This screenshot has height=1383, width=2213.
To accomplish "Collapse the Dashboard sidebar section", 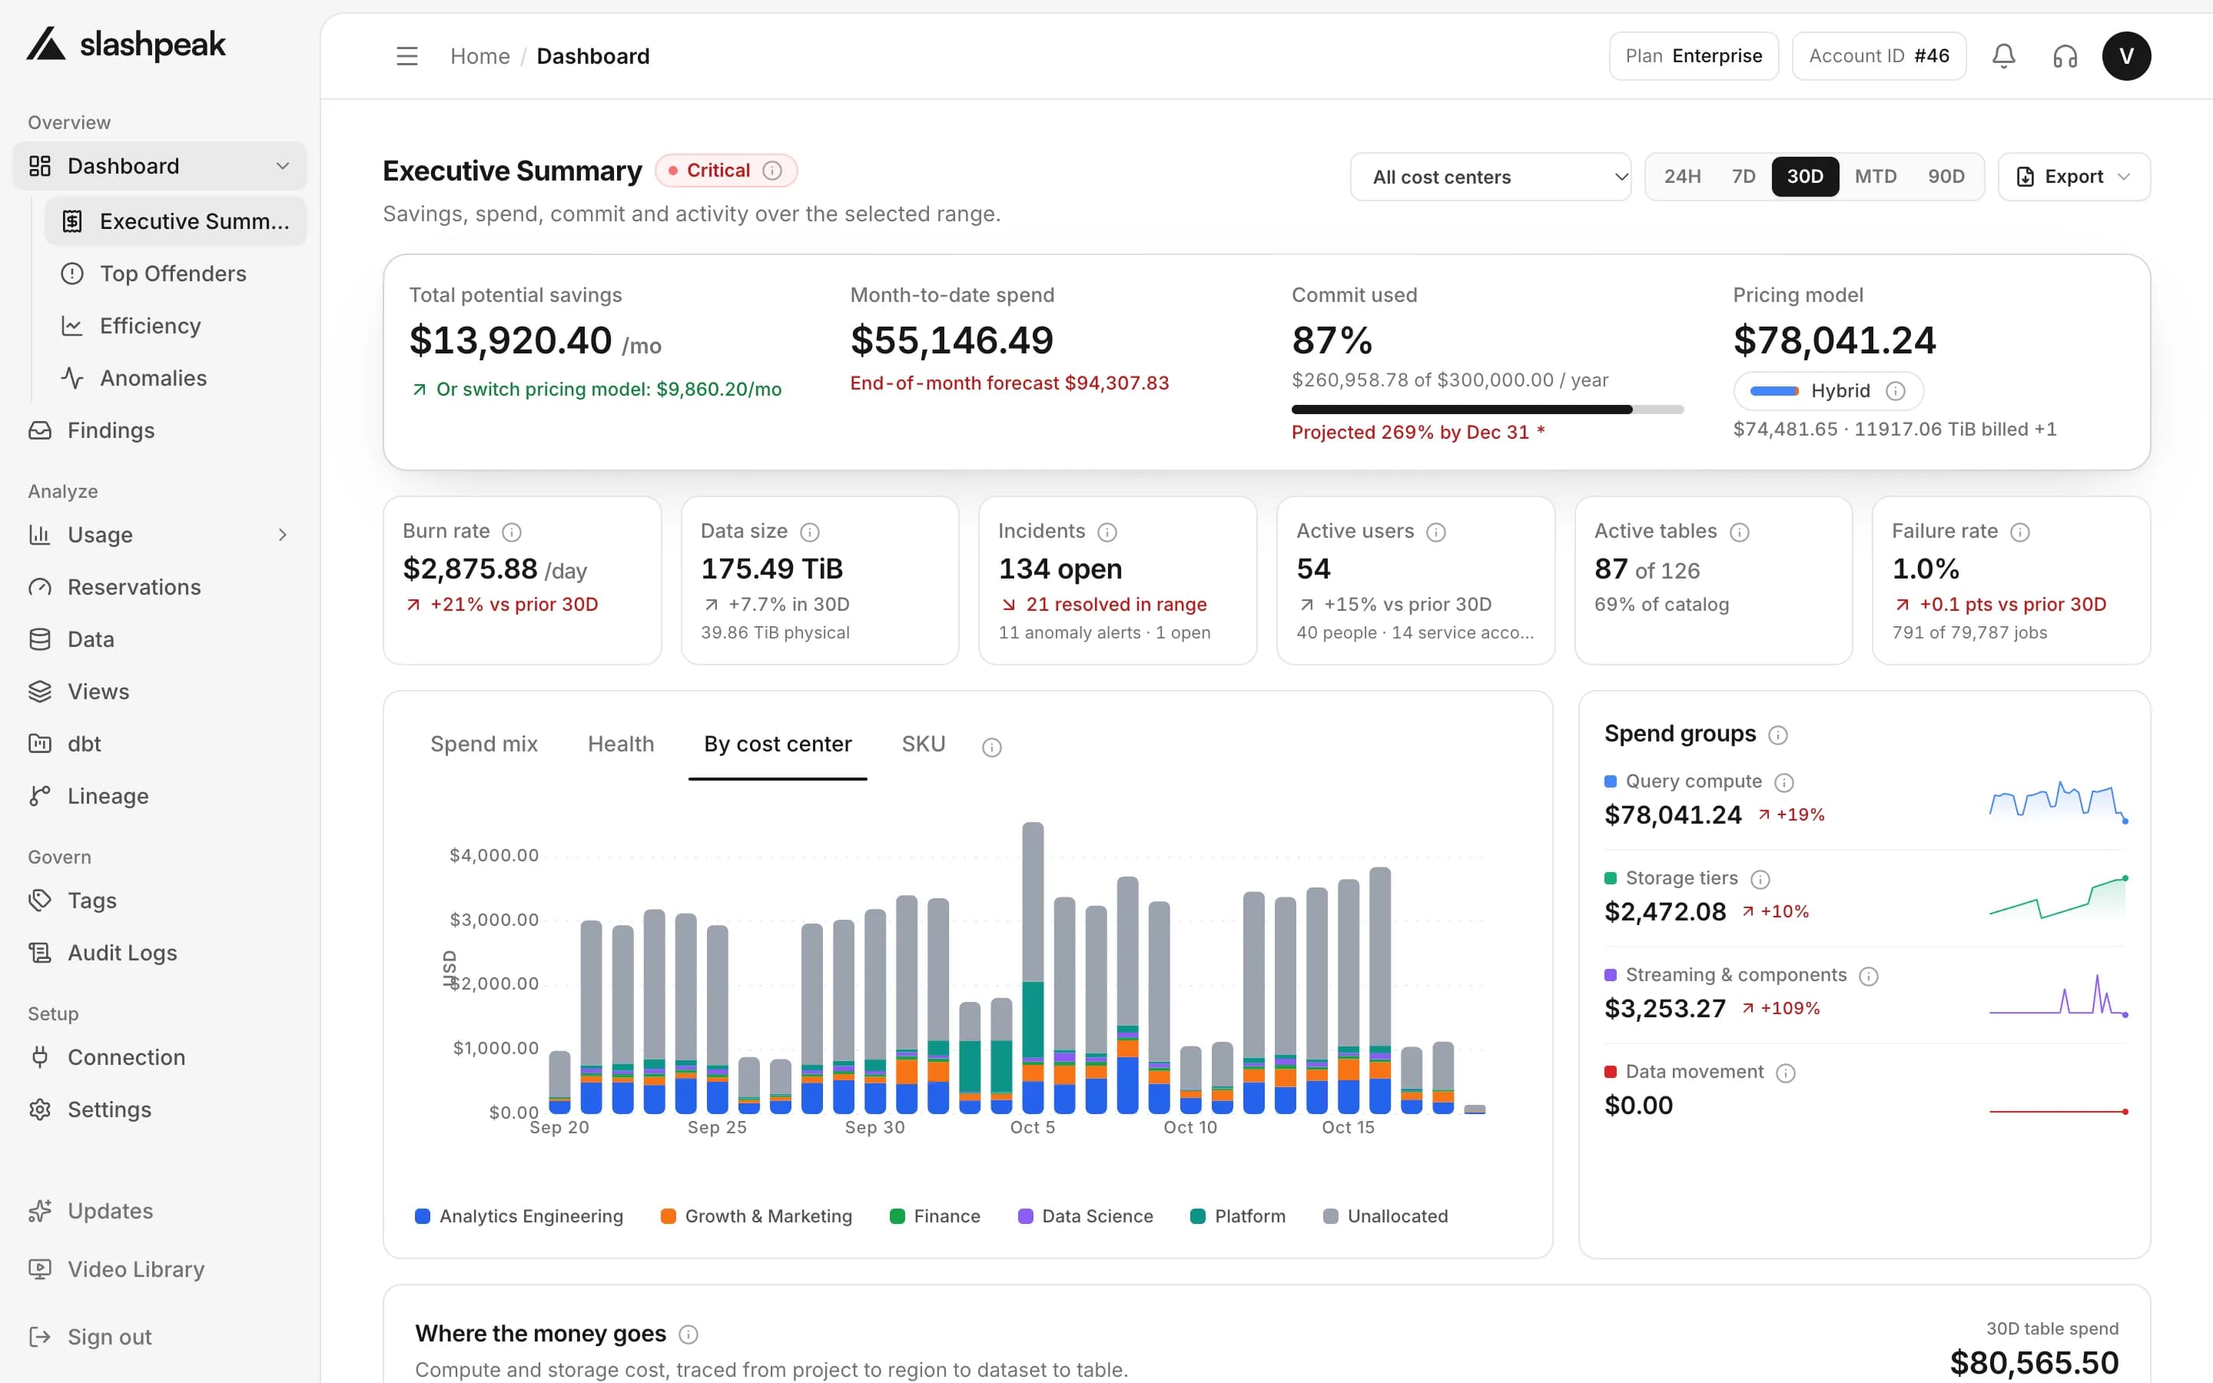I will (x=283, y=165).
